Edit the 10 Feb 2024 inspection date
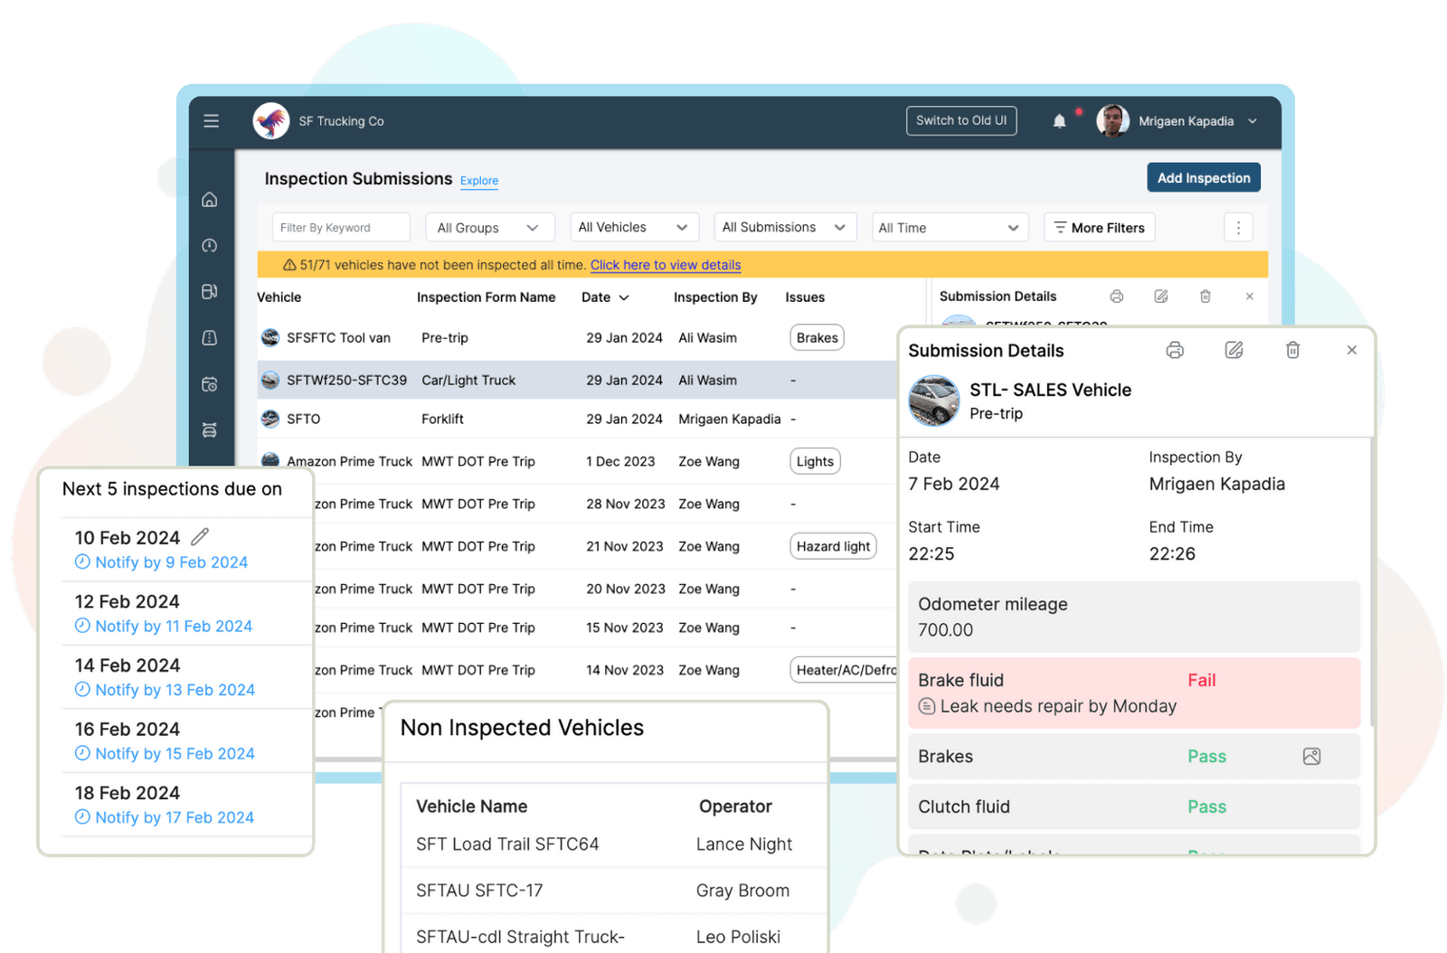This screenshot has height=953, width=1447. pos(199,536)
